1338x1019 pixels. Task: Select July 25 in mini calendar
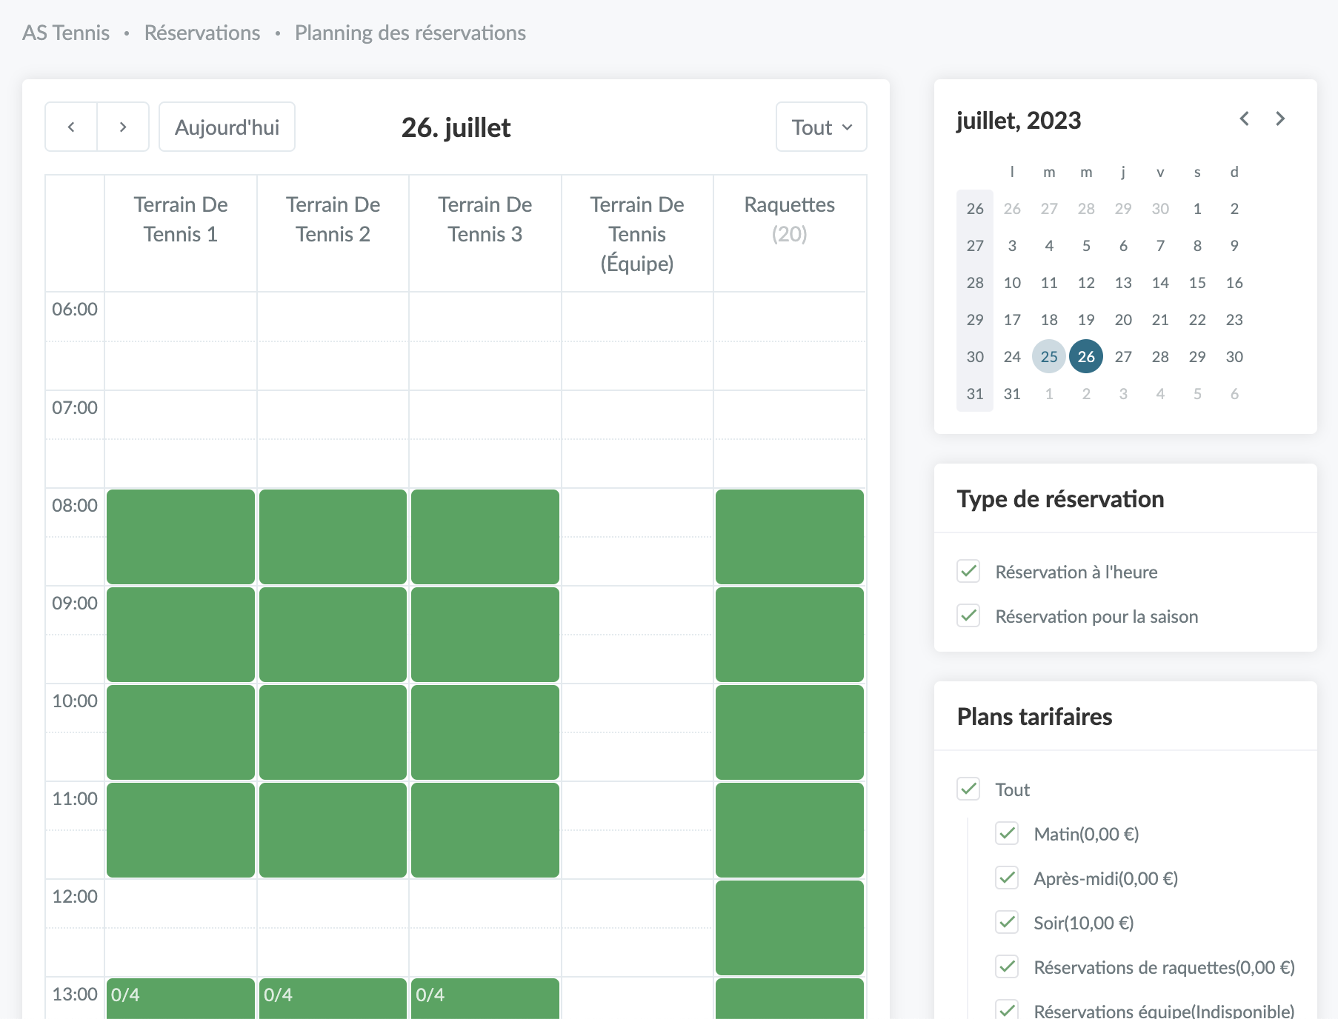[x=1049, y=356]
